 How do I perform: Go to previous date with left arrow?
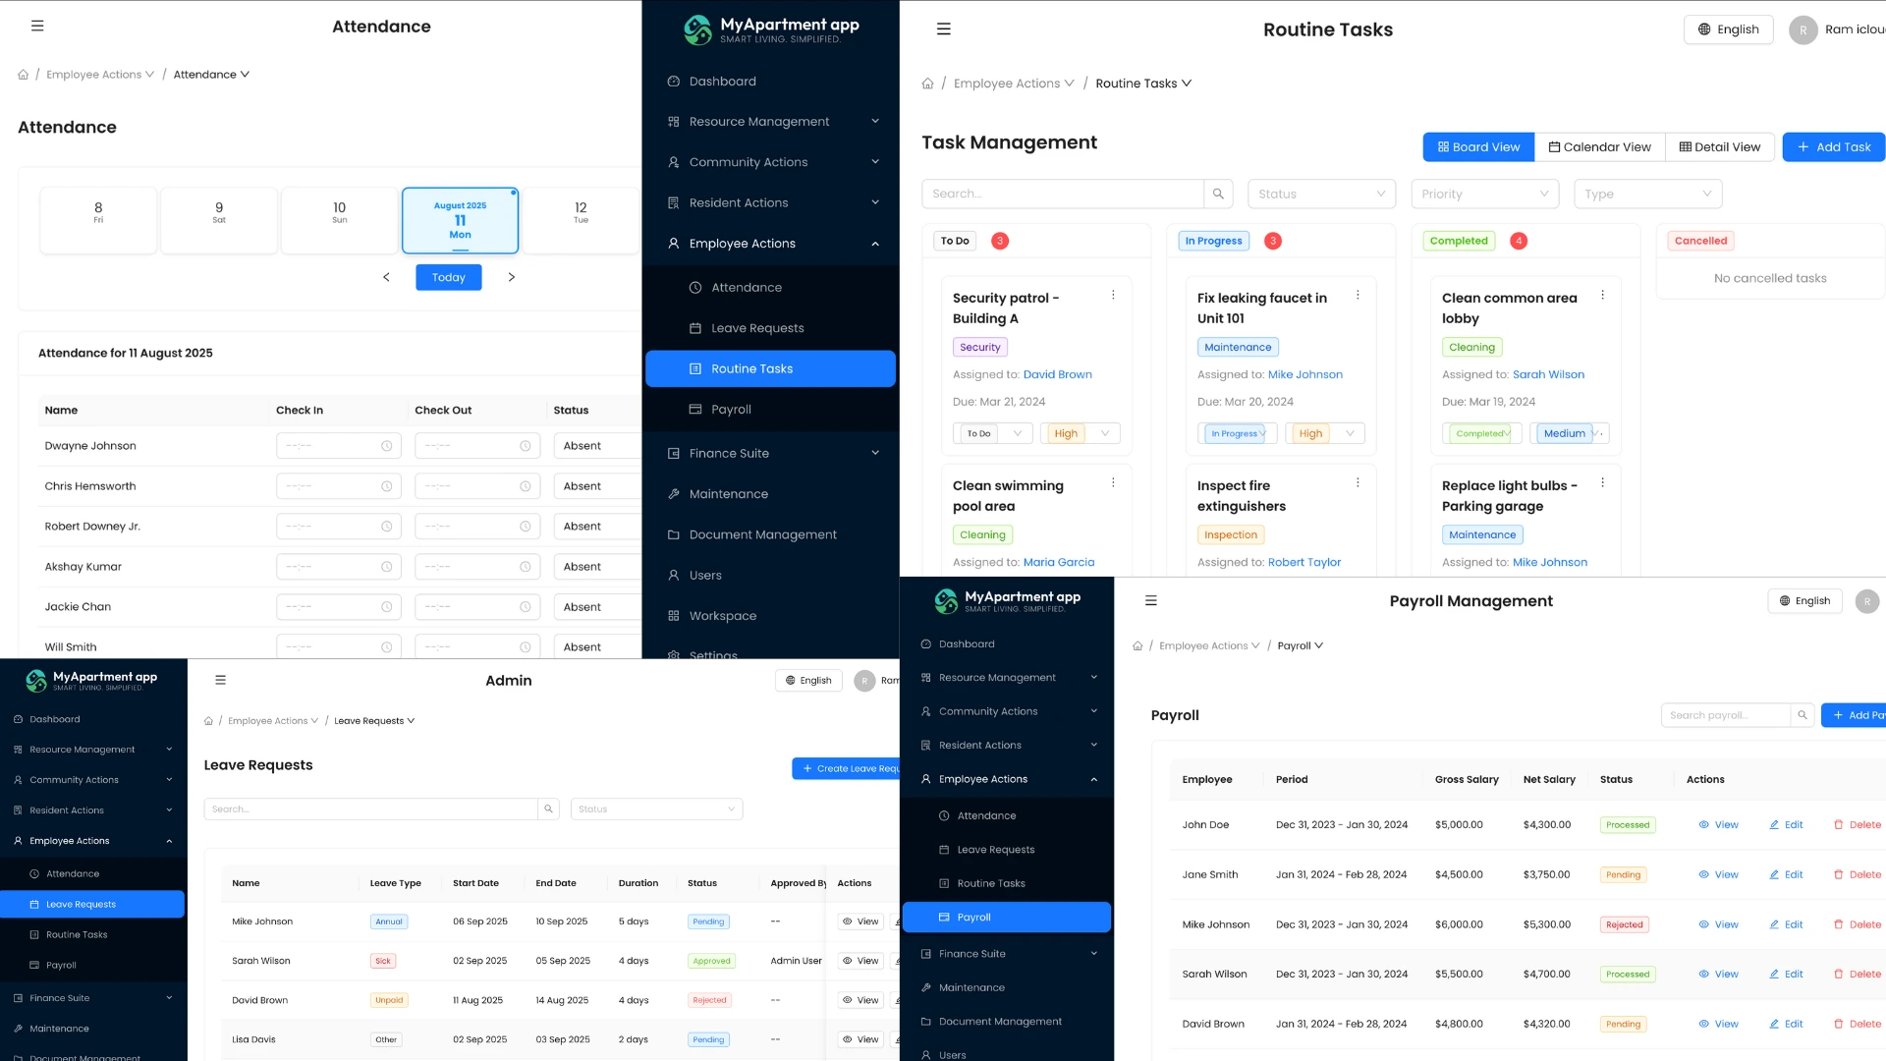point(386,277)
